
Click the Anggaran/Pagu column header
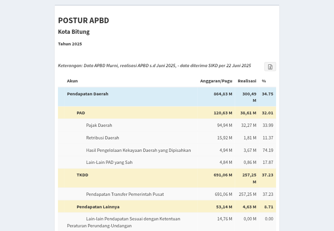click(x=216, y=81)
